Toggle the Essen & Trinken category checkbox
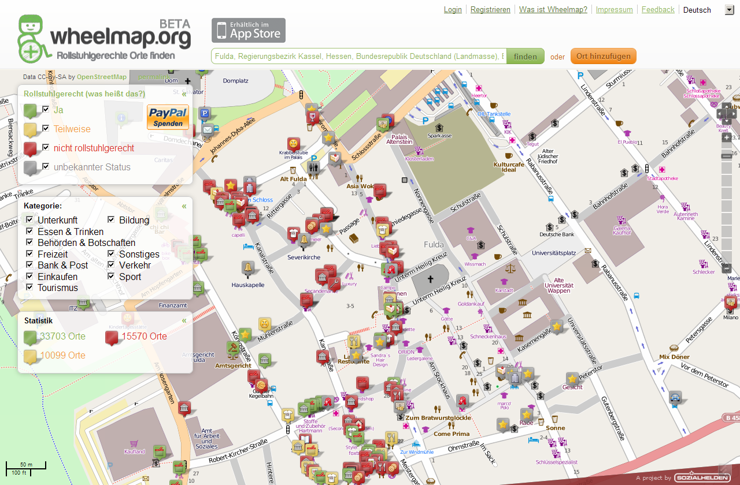Screen dimensions: 740x485 tap(30, 231)
